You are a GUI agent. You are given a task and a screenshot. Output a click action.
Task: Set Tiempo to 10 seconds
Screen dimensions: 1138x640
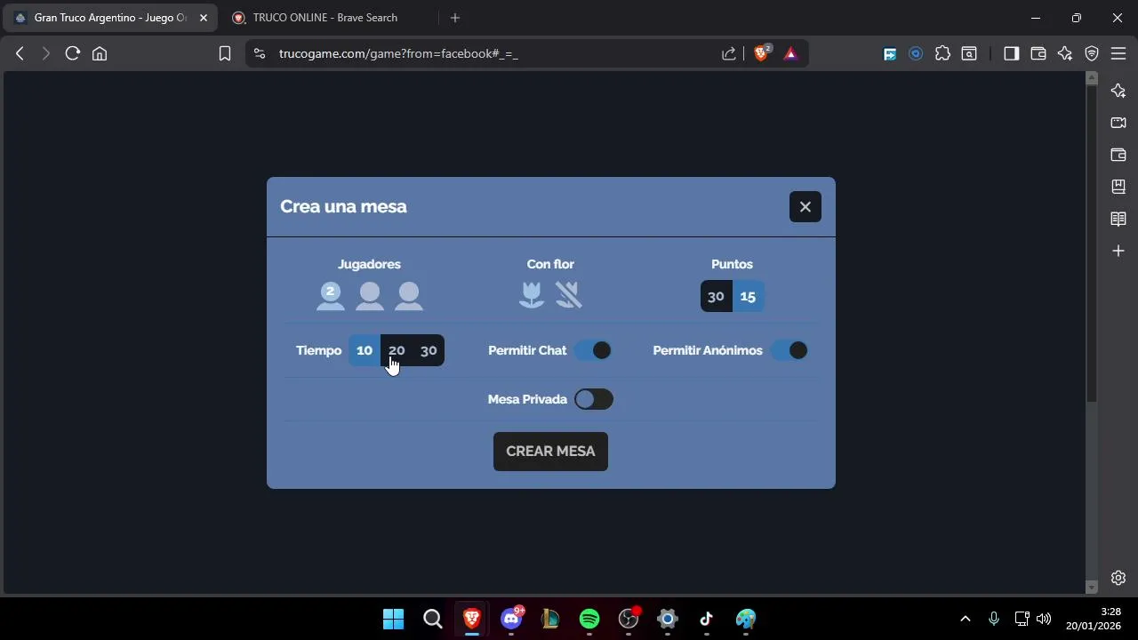coord(365,350)
